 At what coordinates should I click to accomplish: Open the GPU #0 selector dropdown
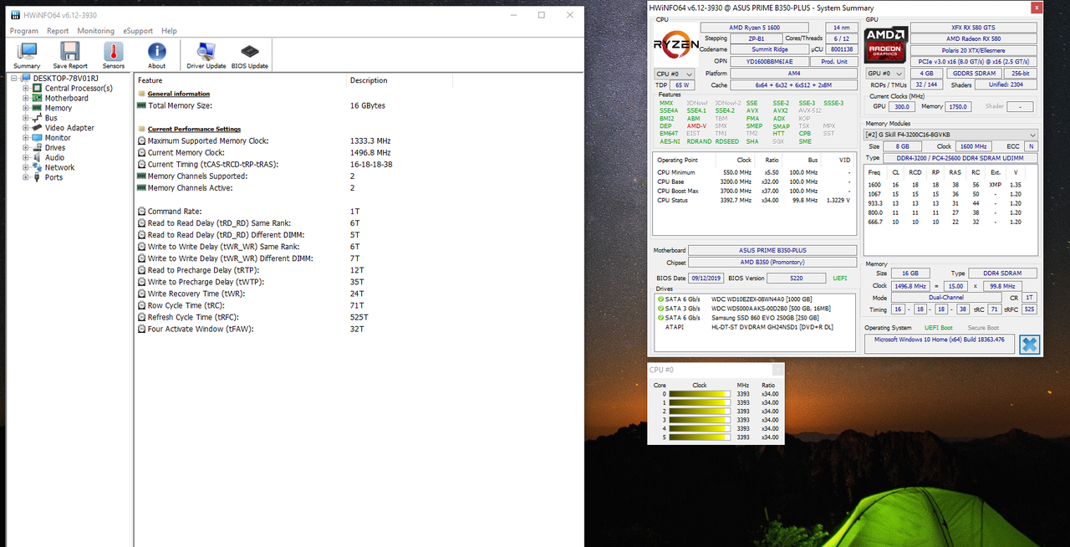[885, 74]
